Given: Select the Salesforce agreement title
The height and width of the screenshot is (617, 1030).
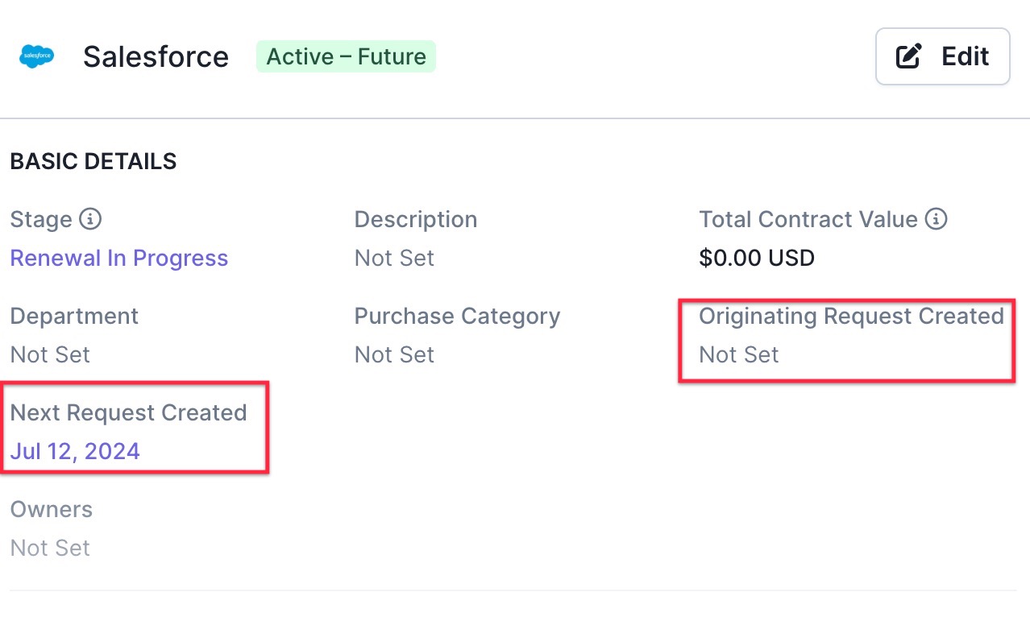Looking at the screenshot, I should coord(156,57).
